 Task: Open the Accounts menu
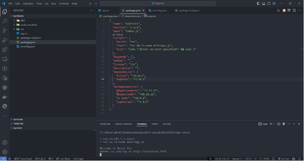click(5, 142)
